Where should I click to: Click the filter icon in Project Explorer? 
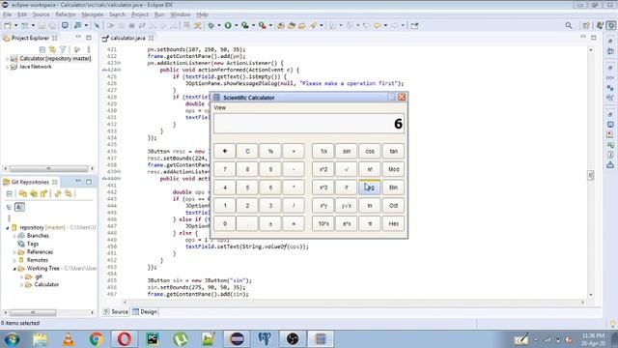[63, 49]
